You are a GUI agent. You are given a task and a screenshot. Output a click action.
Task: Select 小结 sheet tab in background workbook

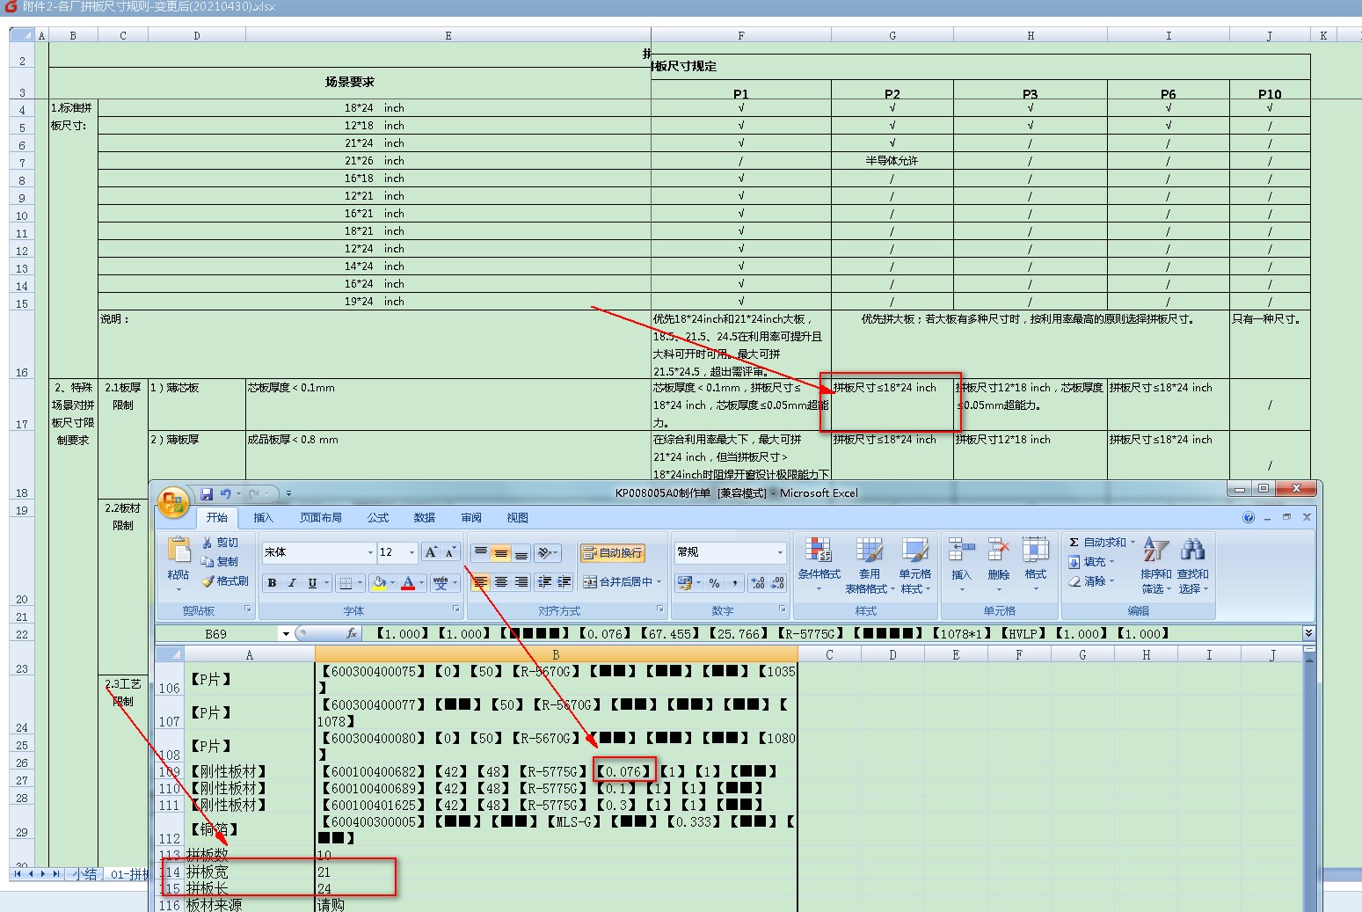coord(84,874)
